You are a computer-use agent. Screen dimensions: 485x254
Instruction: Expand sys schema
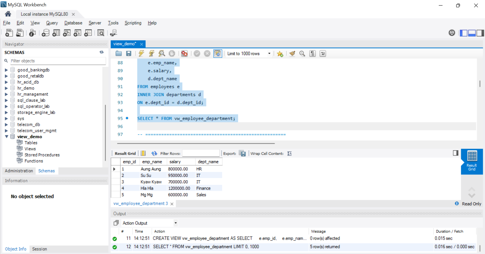coord(6,119)
